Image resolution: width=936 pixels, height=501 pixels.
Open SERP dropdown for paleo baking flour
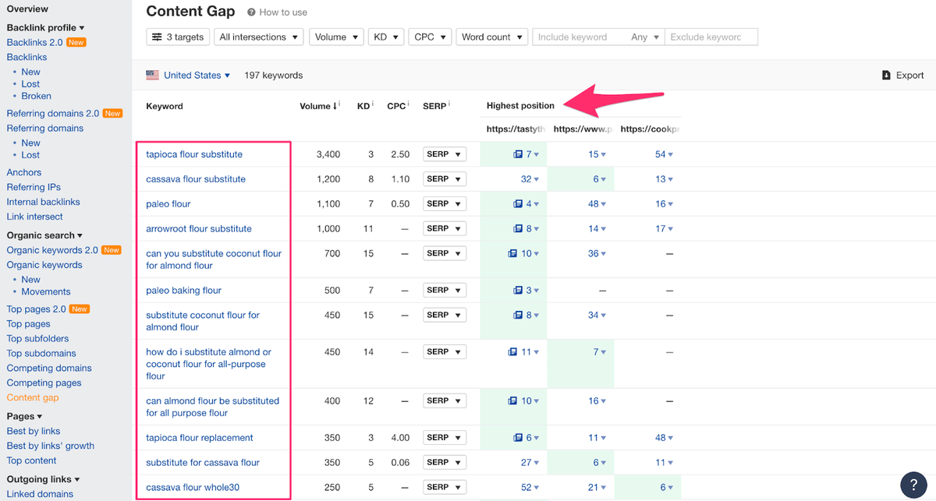[445, 291]
